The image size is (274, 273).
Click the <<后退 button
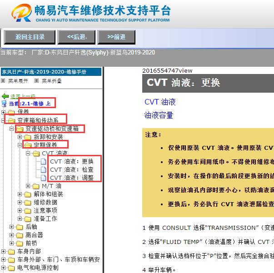[x=76, y=37]
